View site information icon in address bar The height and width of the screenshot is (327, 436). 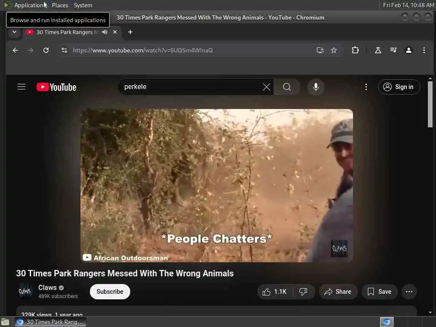[x=64, y=50]
